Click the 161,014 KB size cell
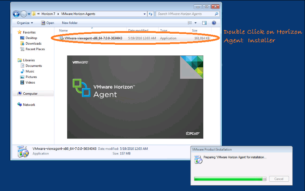305x191 pixels. [x=202, y=38]
